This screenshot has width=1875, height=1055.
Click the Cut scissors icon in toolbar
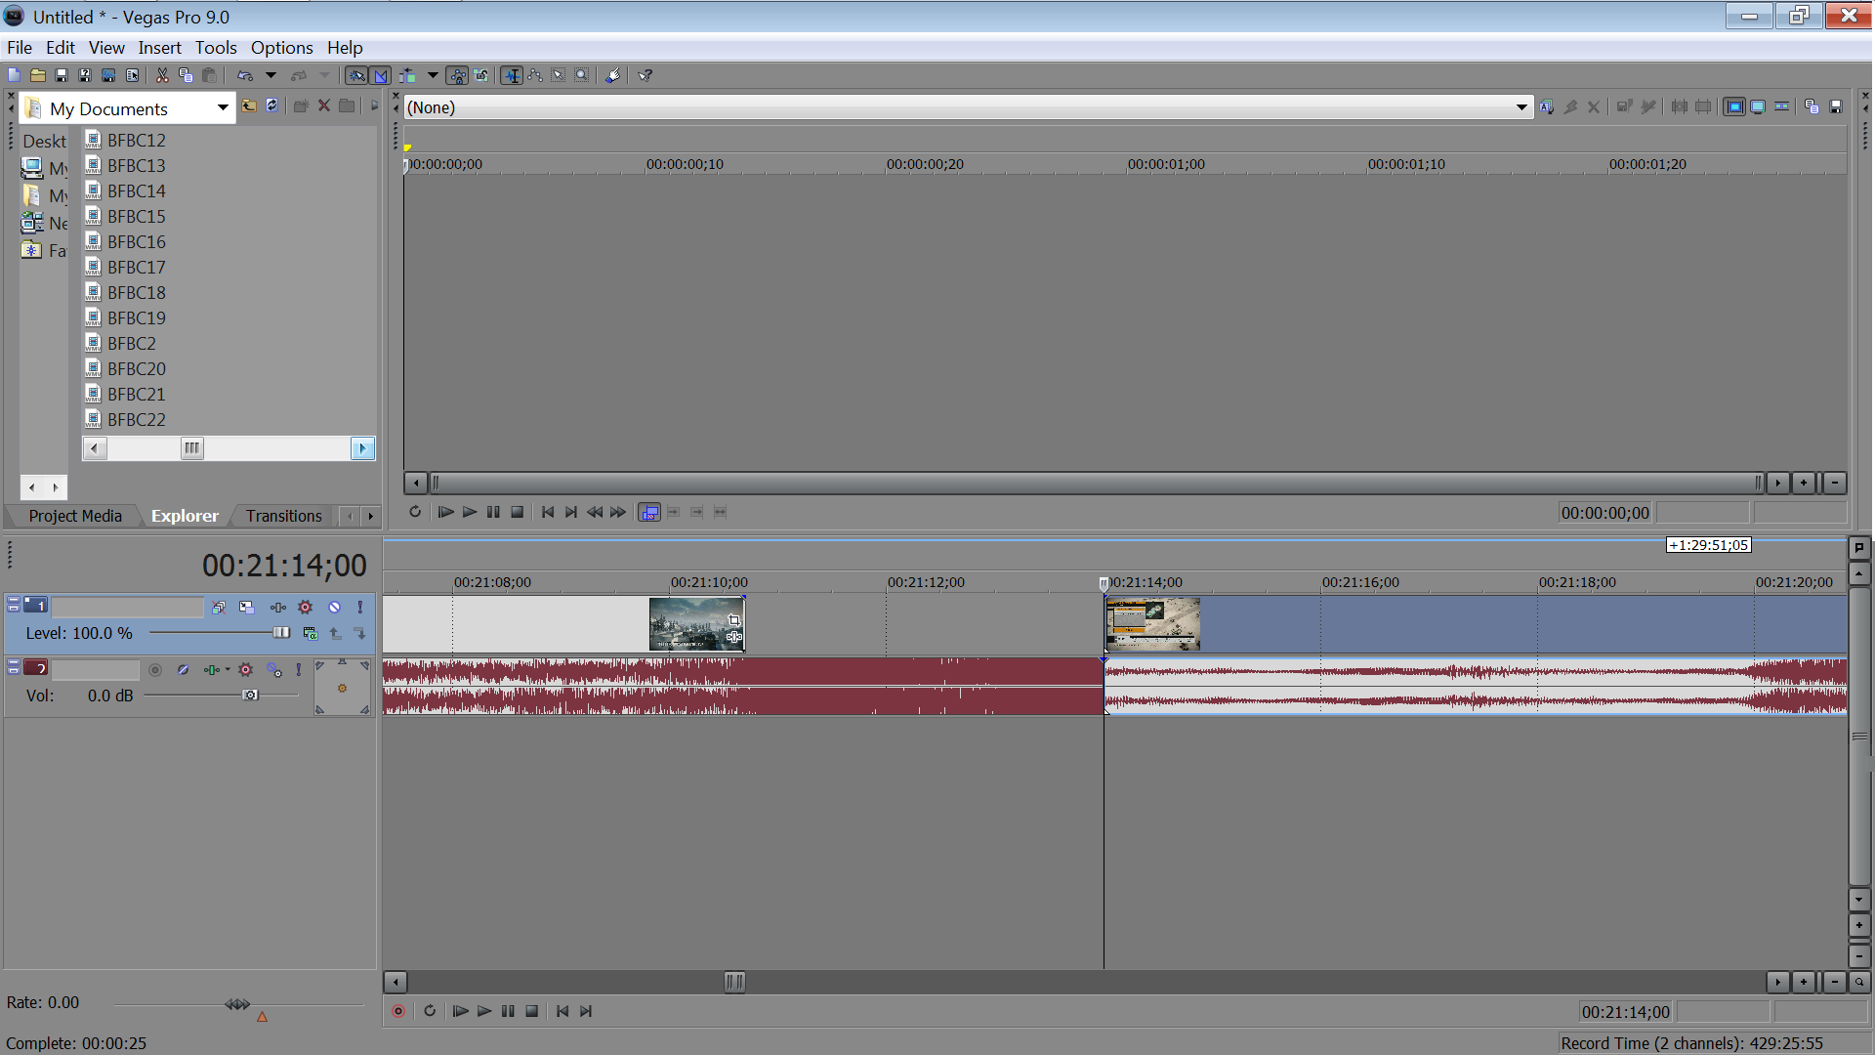click(162, 75)
